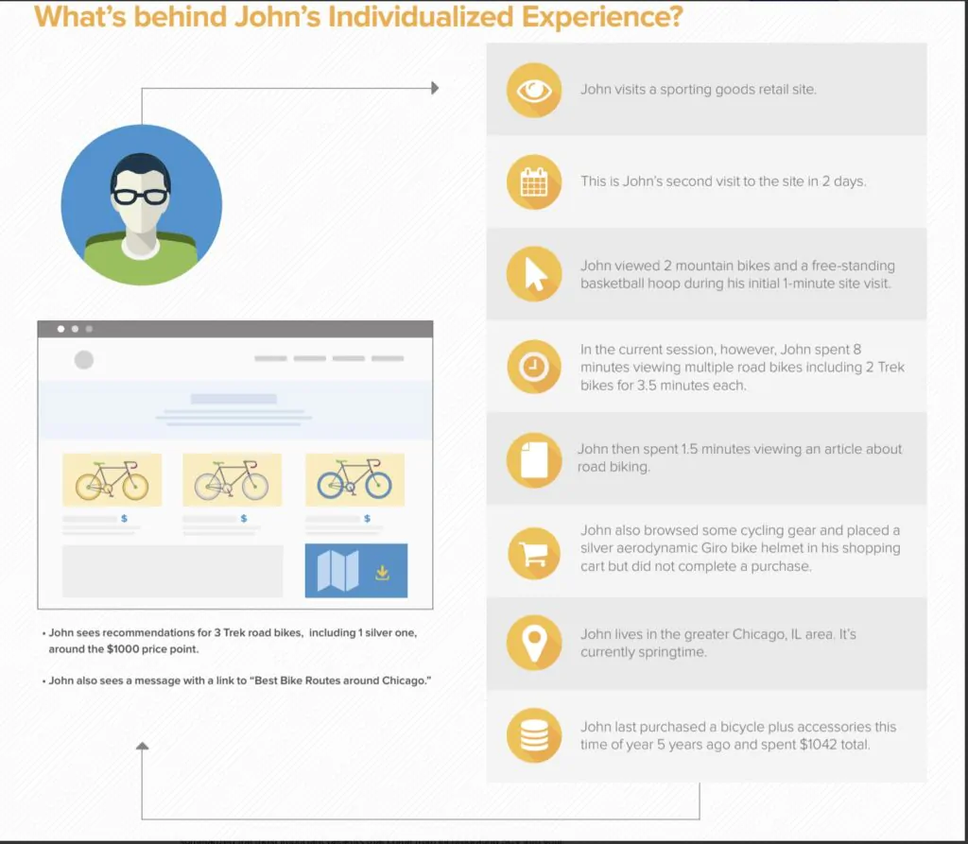Click the clock icon for current session
Viewport: 968px width, 844px height.
click(534, 367)
